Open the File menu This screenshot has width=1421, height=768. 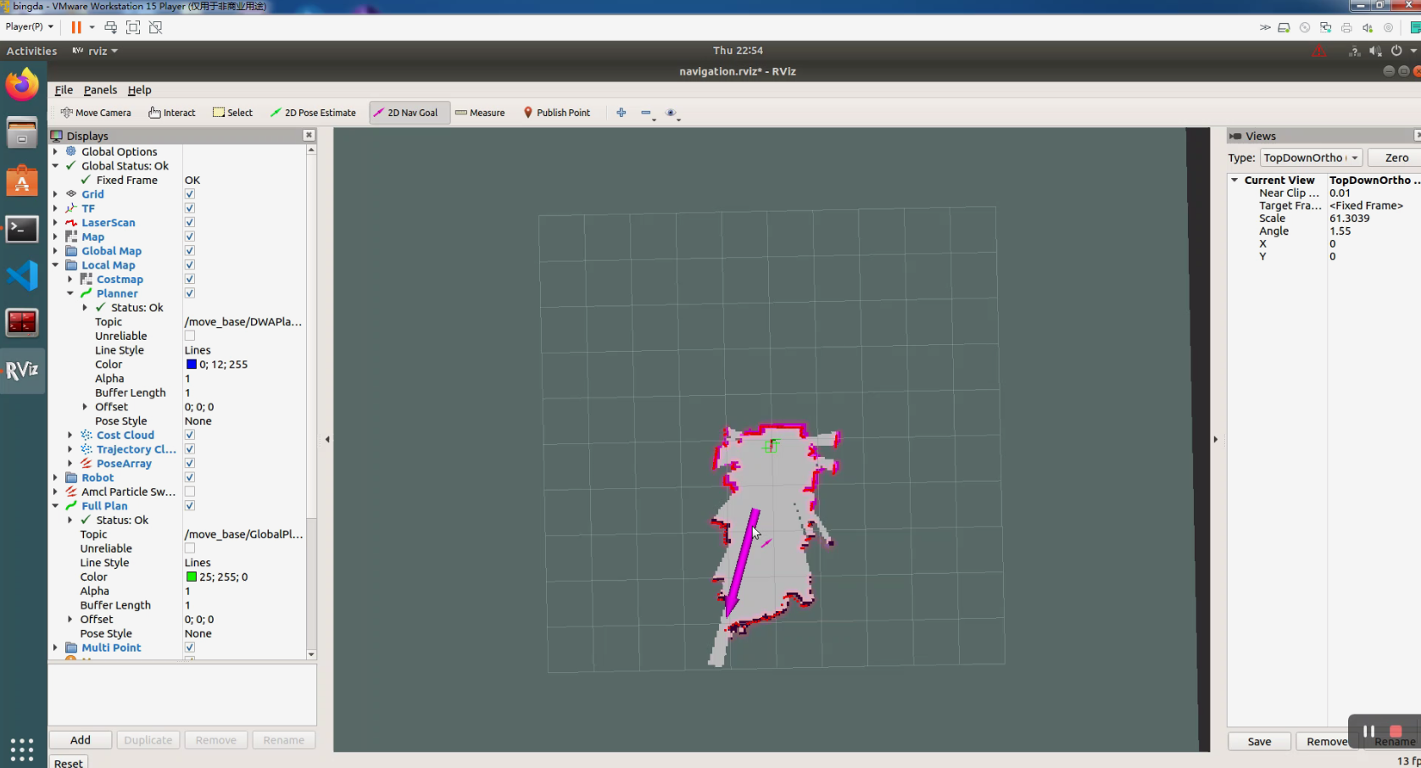64,90
